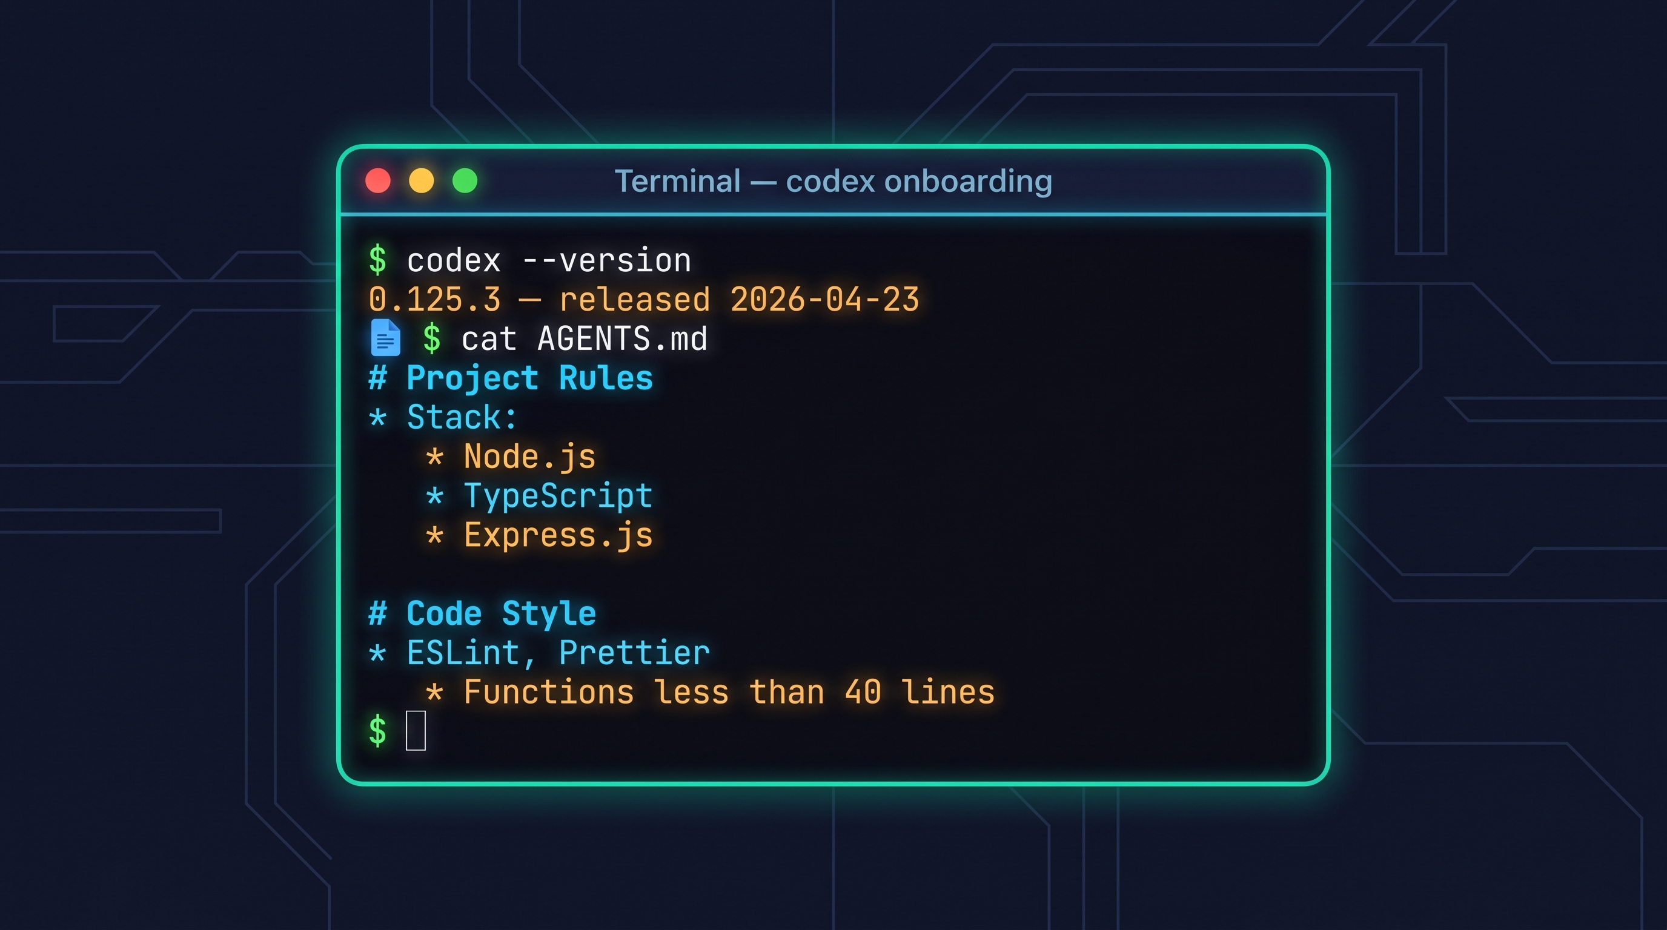Click the first green dollar prompt symbol

(x=378, y=260)
